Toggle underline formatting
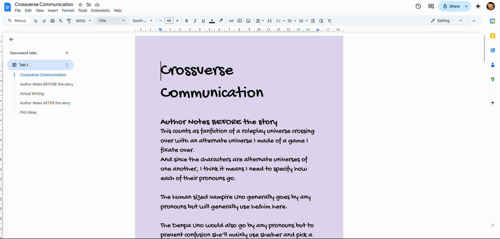500x239 pixels. [203, 21]
